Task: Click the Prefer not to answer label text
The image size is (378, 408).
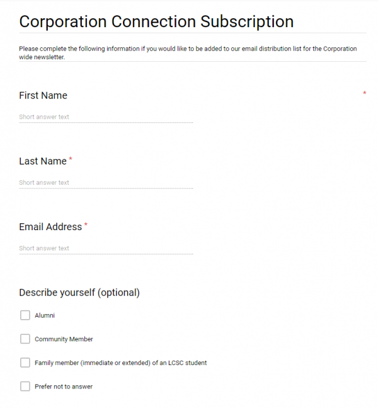Action: pyautogui.click(x=64, y=387)
